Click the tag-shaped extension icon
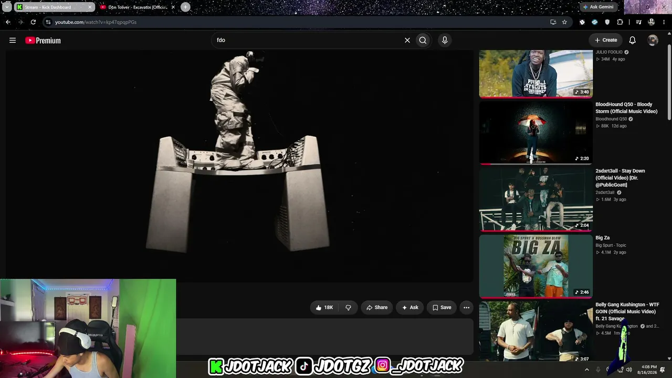Image resolution: width=672 pixels, height=378 pixels. (582, 22)
